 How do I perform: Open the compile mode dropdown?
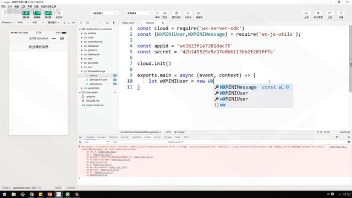139,13
